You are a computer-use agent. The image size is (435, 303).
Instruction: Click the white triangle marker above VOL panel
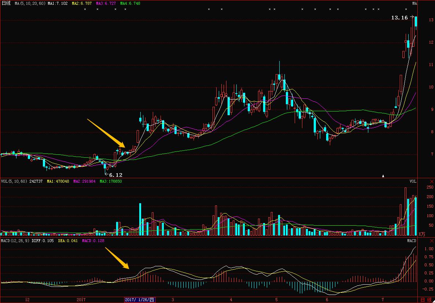pos(383,176)
